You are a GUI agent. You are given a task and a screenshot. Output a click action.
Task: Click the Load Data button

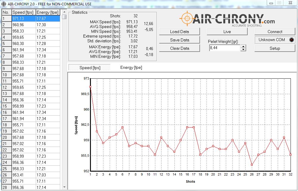(x=179, y=32)
